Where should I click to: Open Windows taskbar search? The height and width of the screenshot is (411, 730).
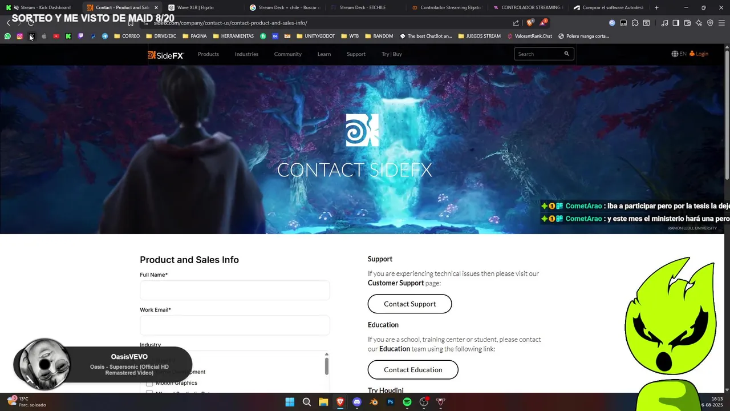coord(307,402)
